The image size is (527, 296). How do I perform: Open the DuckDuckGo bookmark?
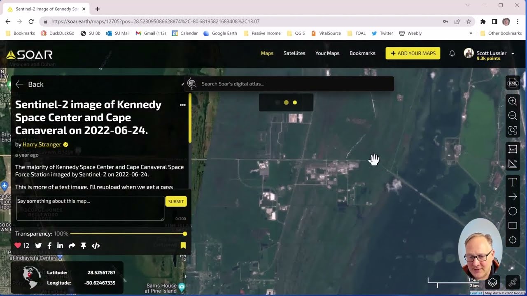click(58, 33)
